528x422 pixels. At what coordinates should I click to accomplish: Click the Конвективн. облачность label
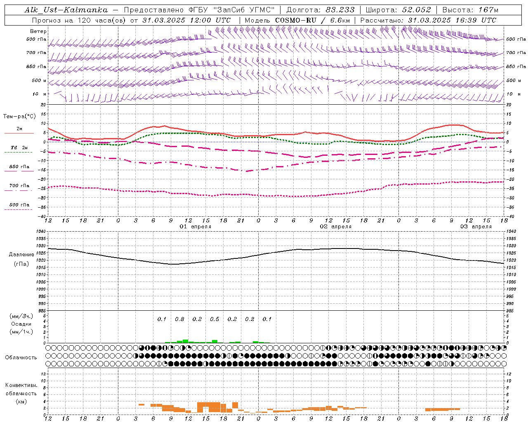(x=21, y=389)
